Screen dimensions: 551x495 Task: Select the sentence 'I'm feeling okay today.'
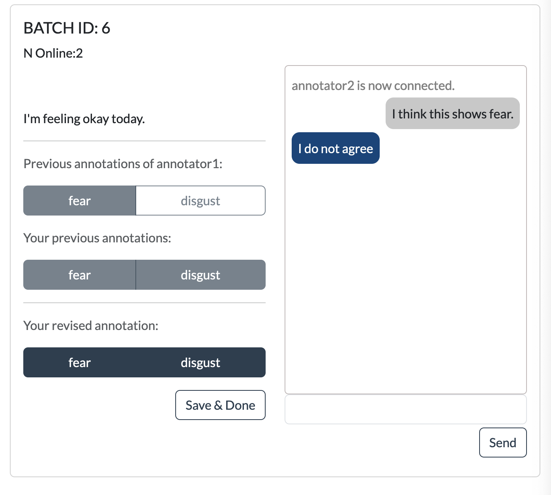pos(84,119)
